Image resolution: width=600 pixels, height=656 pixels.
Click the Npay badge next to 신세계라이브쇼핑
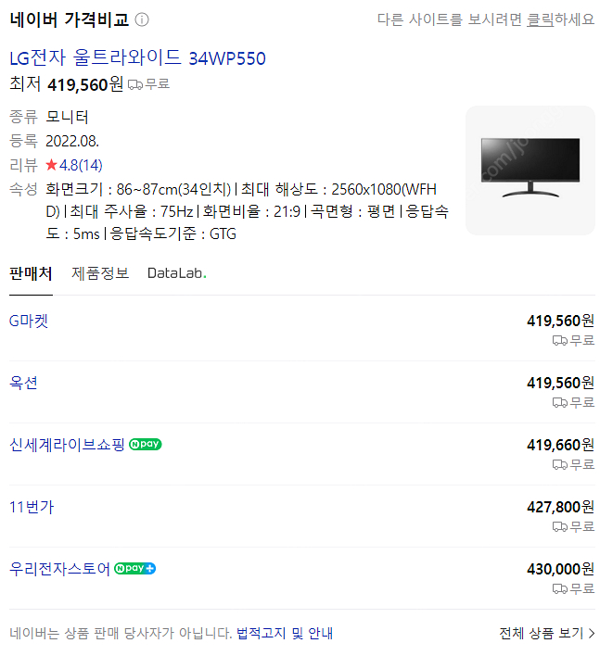146,445
